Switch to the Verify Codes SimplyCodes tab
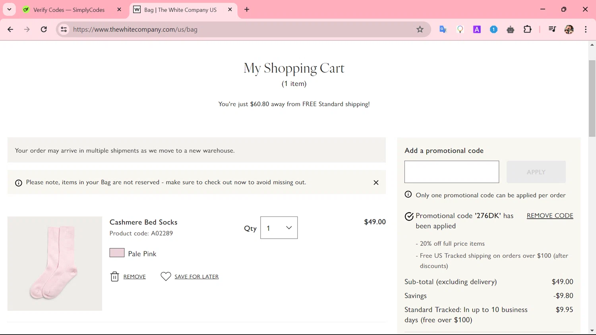Screen dimensions: 596x335 [69, 10]
